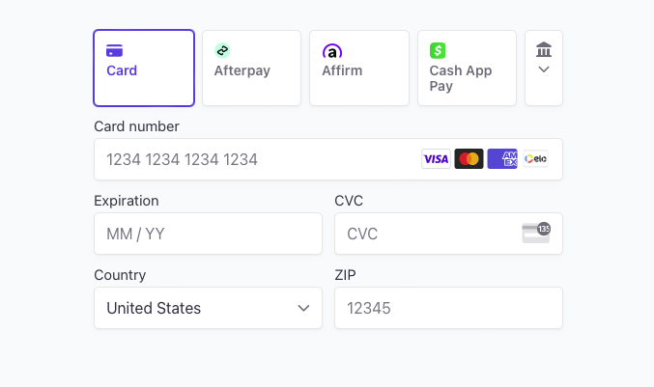Select the Card payment method tab
The image size is (654, 387).
144,68
